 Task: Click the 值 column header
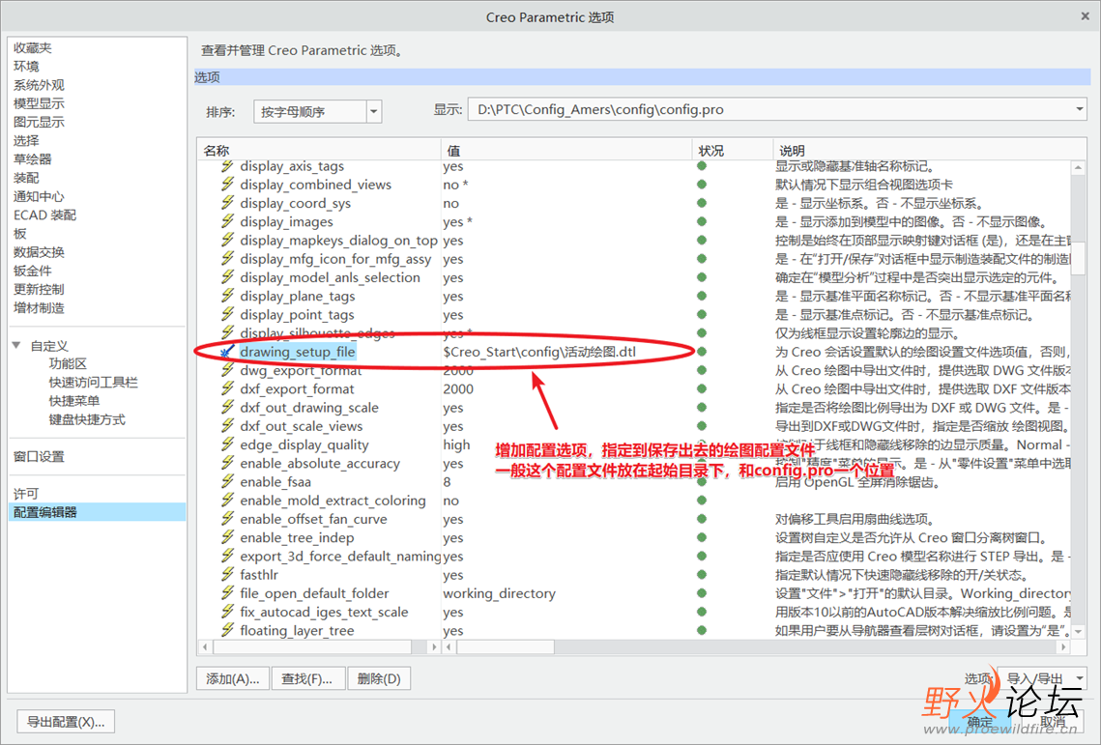tap(566, 151)
